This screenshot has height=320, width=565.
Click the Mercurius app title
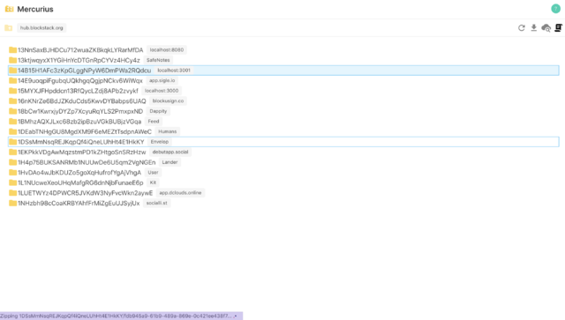[35, 9]
